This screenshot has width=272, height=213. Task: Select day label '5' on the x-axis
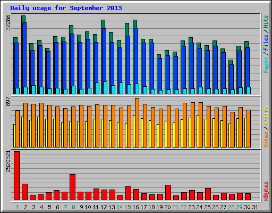click(x=49, y=207)
